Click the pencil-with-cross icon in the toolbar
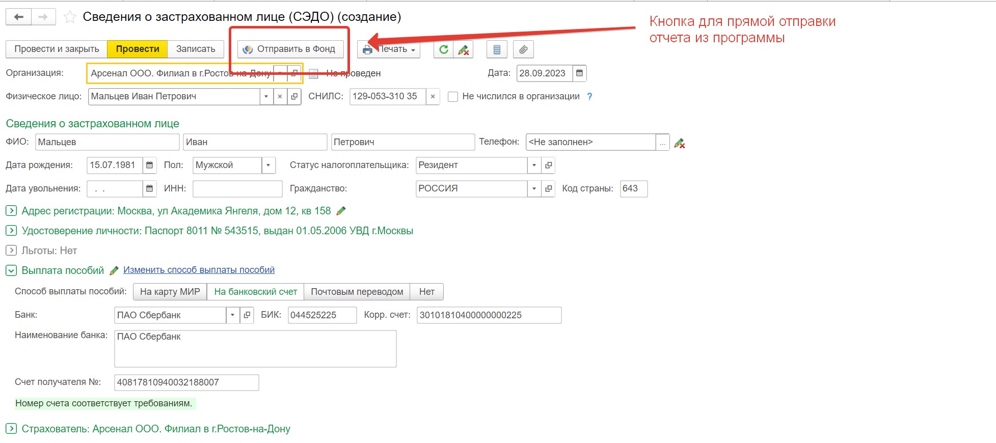 coord(463,49)
